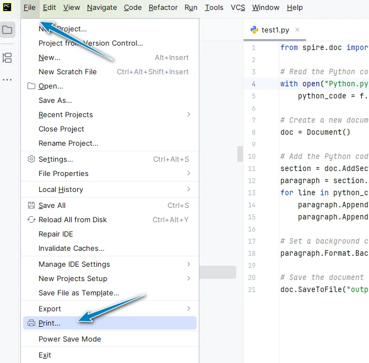The image size is (369, 363).
Task: Open the Refactor menu
Action: 163,8
